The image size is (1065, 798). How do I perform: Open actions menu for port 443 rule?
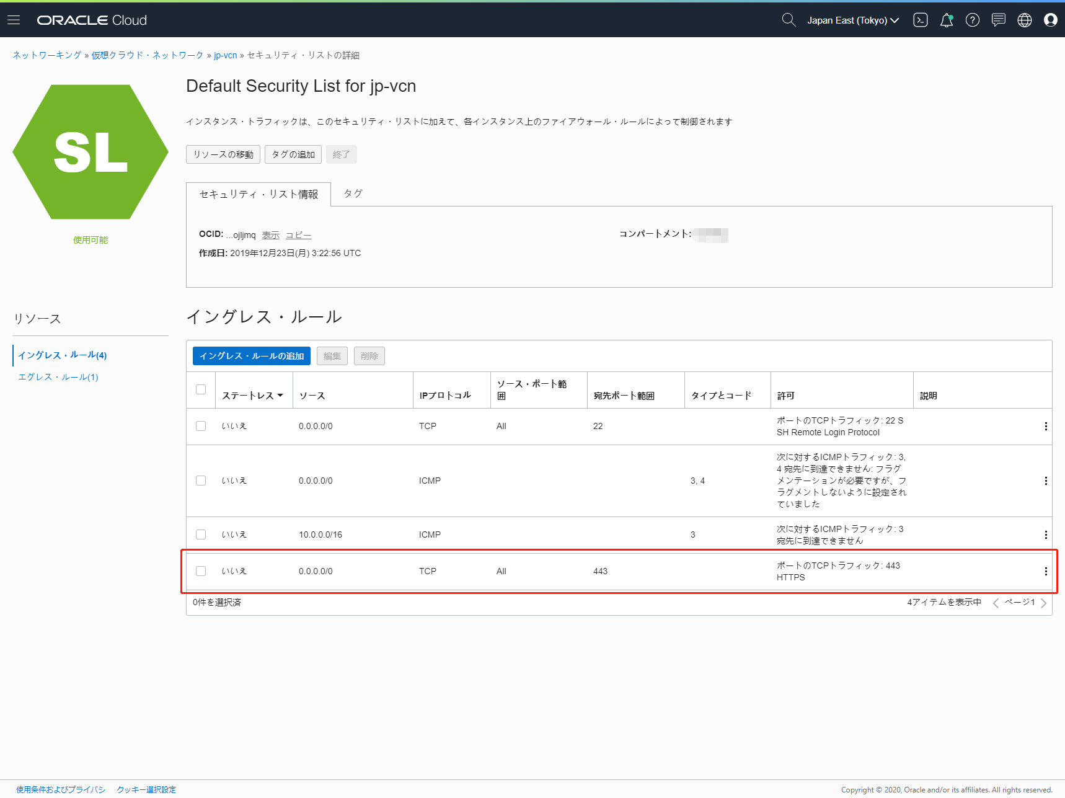(1045, 571)
